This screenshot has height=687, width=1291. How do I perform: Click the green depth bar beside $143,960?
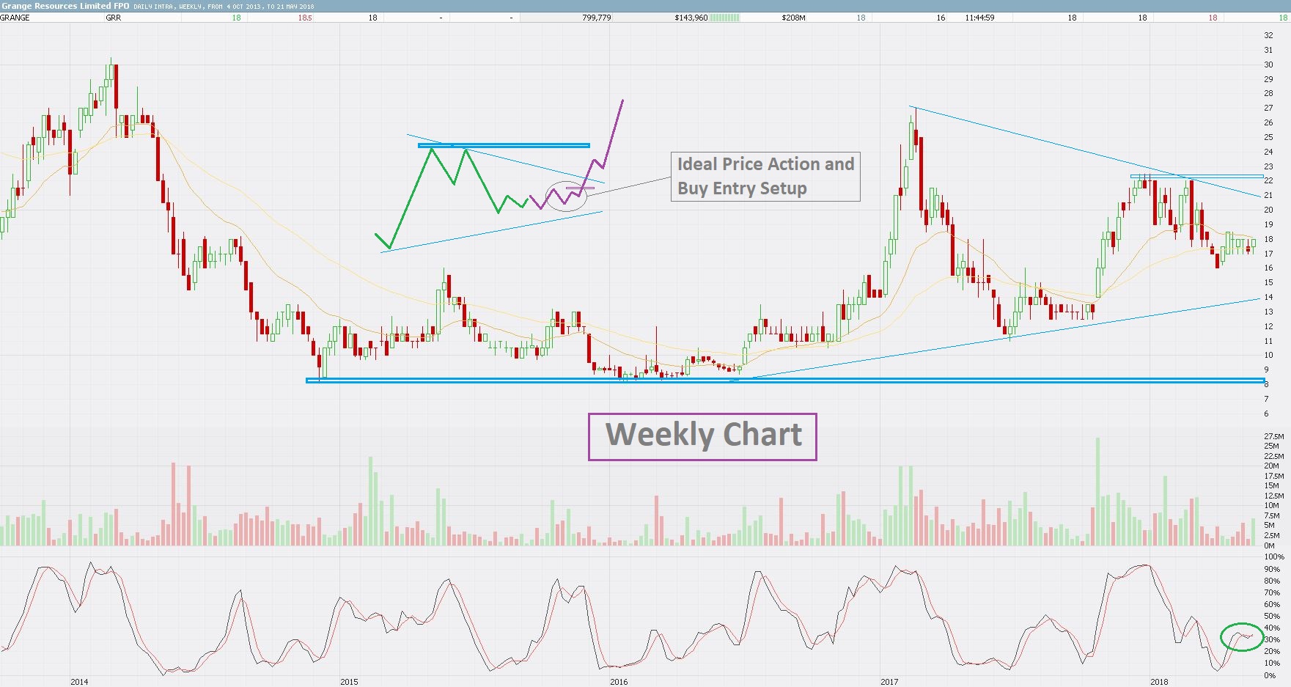tap(725, 18)
